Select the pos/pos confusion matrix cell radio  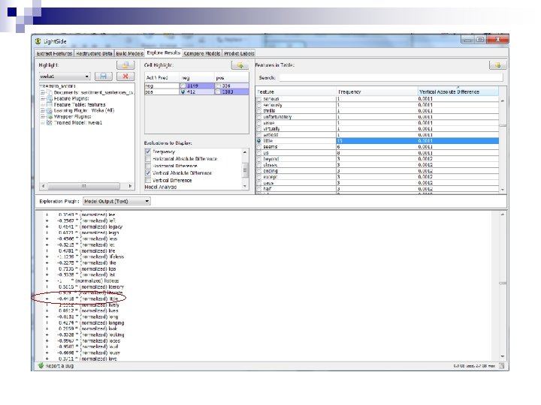218,92
